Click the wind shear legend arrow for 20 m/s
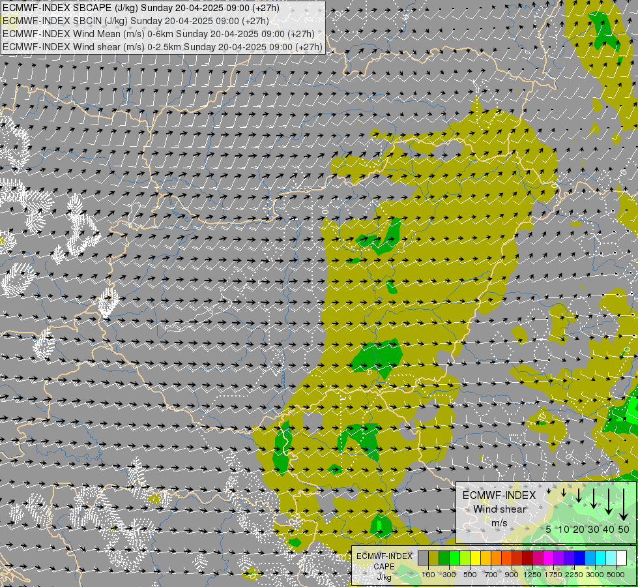Image resolution: width=638 pixels, height=587 pixels. 579,495
